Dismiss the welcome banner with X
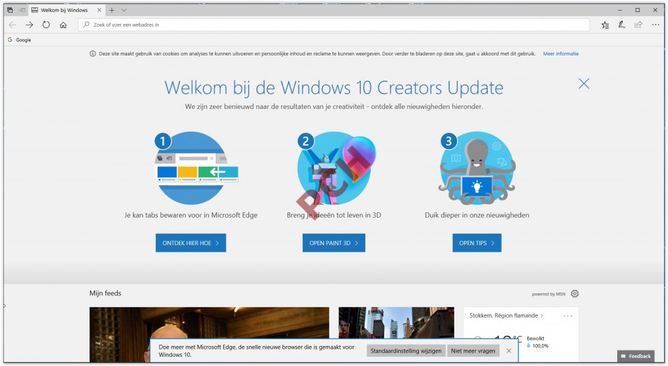Image resolution: width=668 pixels, height=366 pixels. click(x=584, y=83)
